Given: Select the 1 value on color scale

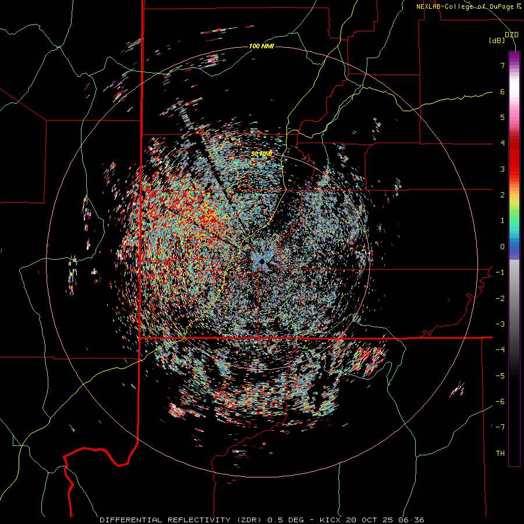Looking at the screenshot, I should tap(502, 221).
